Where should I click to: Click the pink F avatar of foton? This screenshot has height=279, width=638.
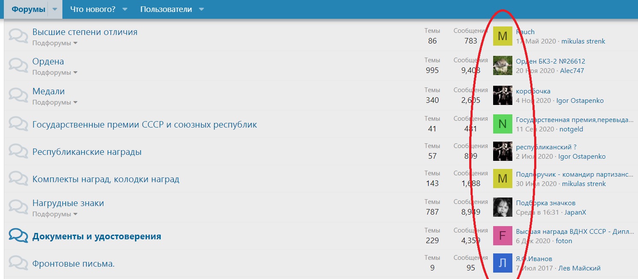coord(503,235)
